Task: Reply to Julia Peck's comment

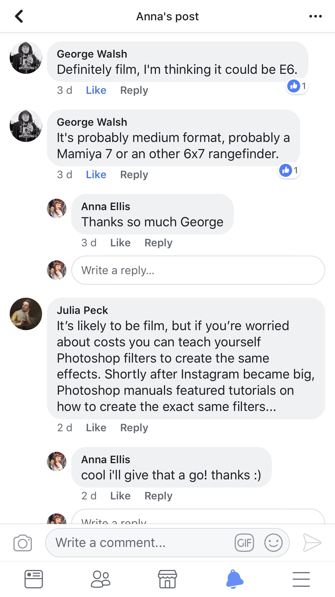Action: tap(134, 428)
